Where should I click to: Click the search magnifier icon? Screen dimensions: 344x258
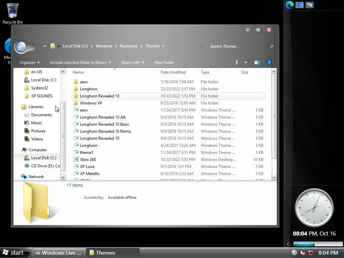[x=271, y=46]
